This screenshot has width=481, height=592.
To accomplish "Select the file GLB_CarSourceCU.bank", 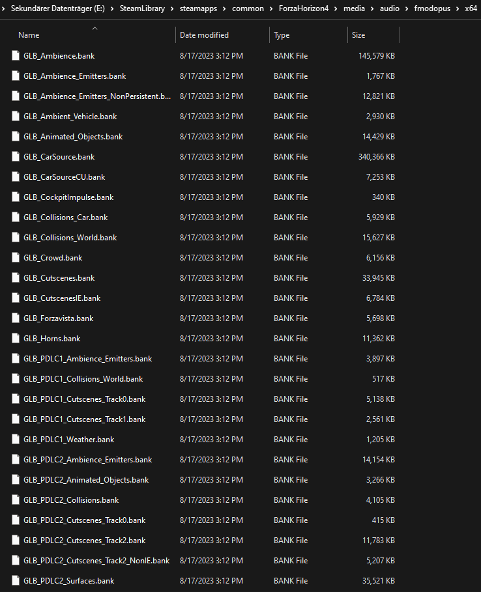I will pos(65,177).
